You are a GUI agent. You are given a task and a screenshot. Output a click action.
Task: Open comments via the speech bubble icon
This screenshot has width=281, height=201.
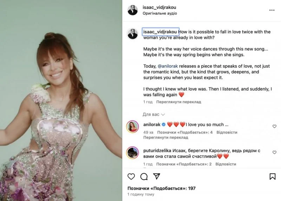click(144, 176)
